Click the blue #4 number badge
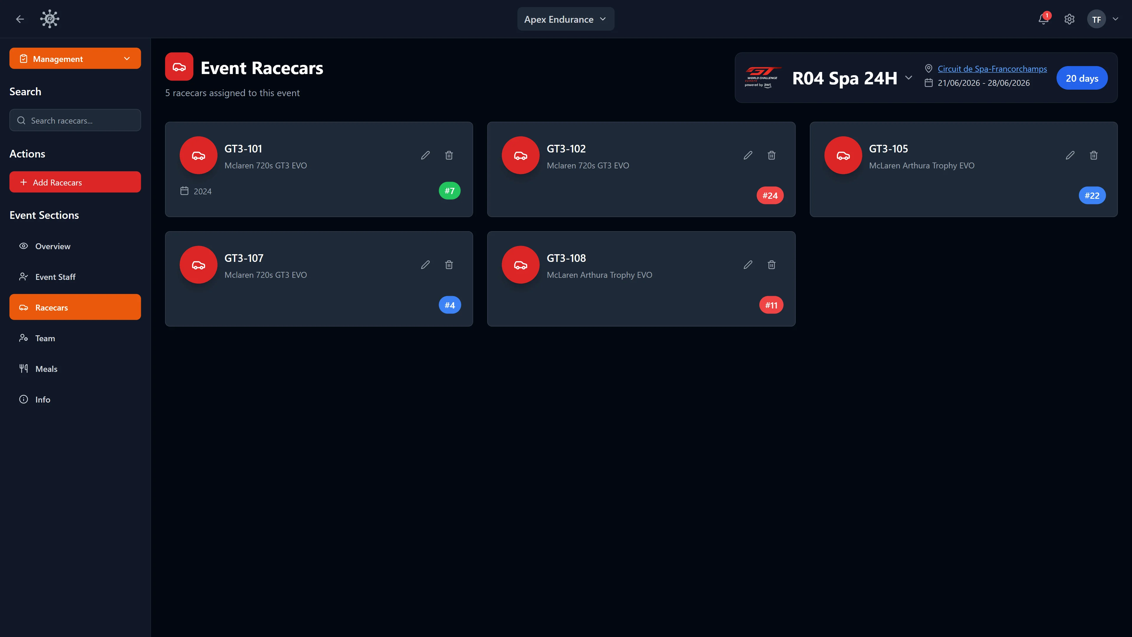1132x637 pixels. 450,305
